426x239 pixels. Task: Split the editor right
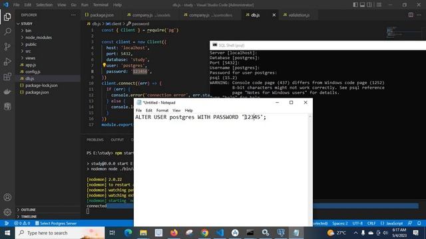click(x=411, y=15)
